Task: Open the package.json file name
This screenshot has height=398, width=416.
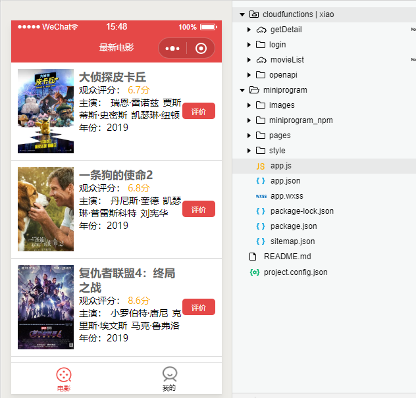Action: (294, 226)
